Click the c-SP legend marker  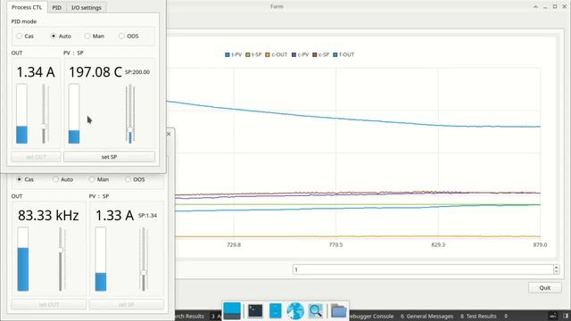[315, 54]
